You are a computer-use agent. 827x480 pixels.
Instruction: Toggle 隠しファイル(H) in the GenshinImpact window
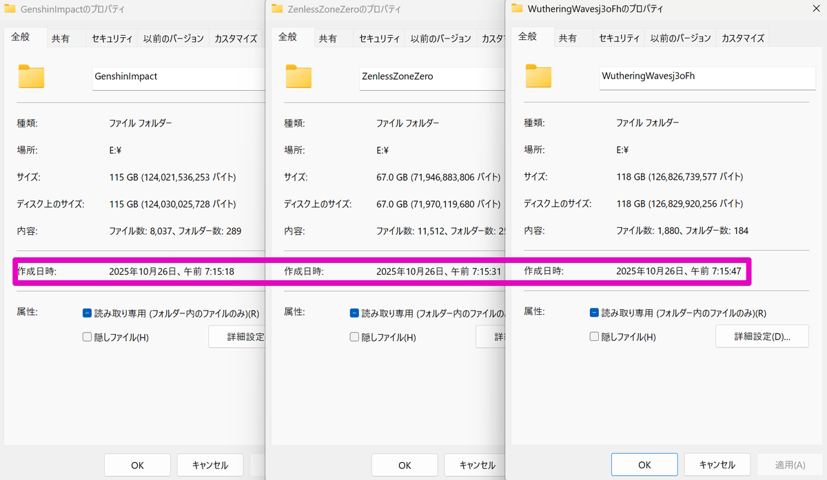coord(87,337)
